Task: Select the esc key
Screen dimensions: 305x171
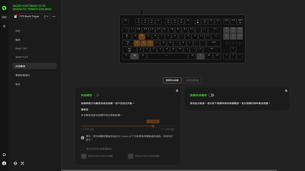Action: (x=125, y=21)
